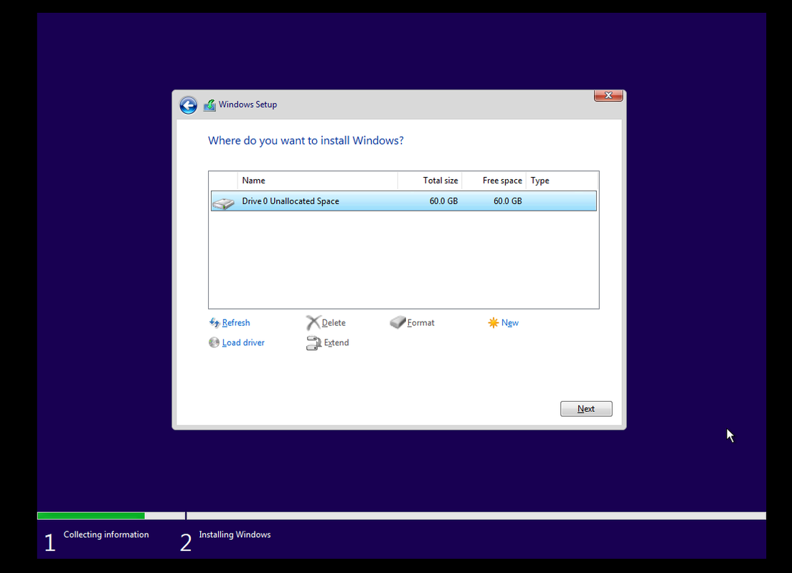
Task: Click the 60.0 GB free space cell
Action: pos(508,201)
